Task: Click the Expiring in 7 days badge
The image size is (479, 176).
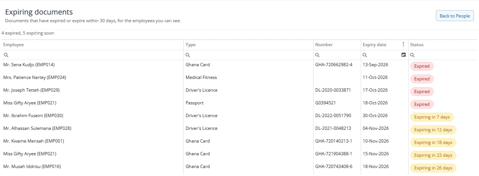Action: 432,117
